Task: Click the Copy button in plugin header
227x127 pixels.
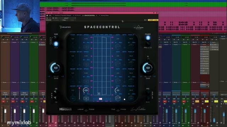Action: (x=64, y=20)
